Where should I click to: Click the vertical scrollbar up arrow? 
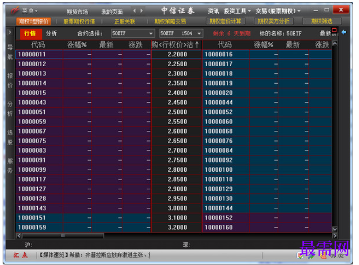point(335,43)
